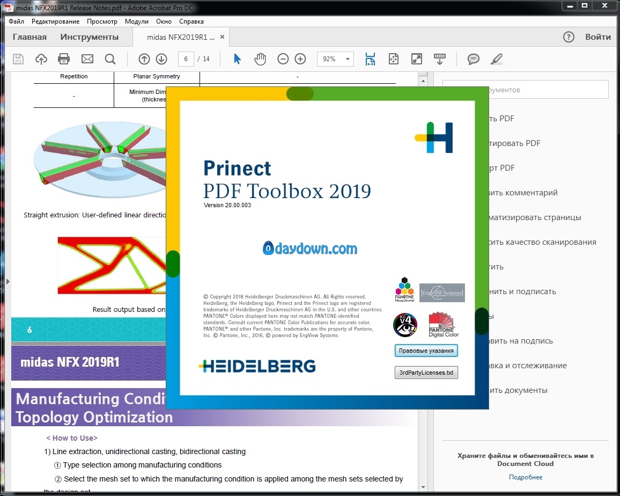Click the document scrollbar up arrow

423,81
